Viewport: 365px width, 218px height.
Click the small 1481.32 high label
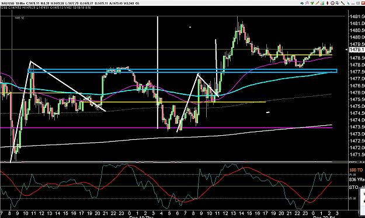point(19,18)
